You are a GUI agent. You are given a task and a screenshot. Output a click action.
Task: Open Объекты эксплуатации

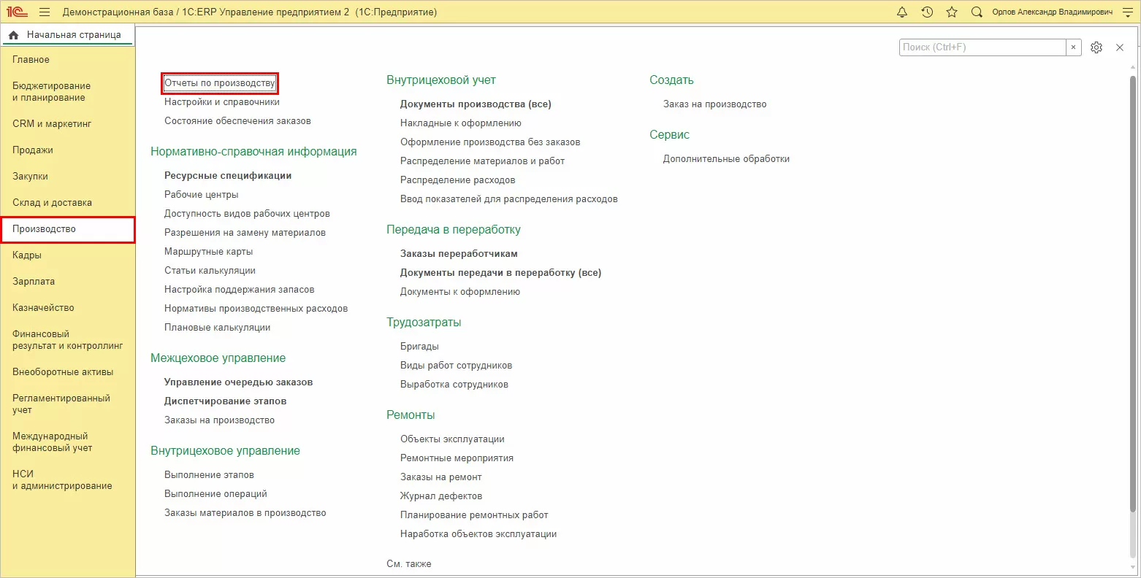[x=452, y=439]
